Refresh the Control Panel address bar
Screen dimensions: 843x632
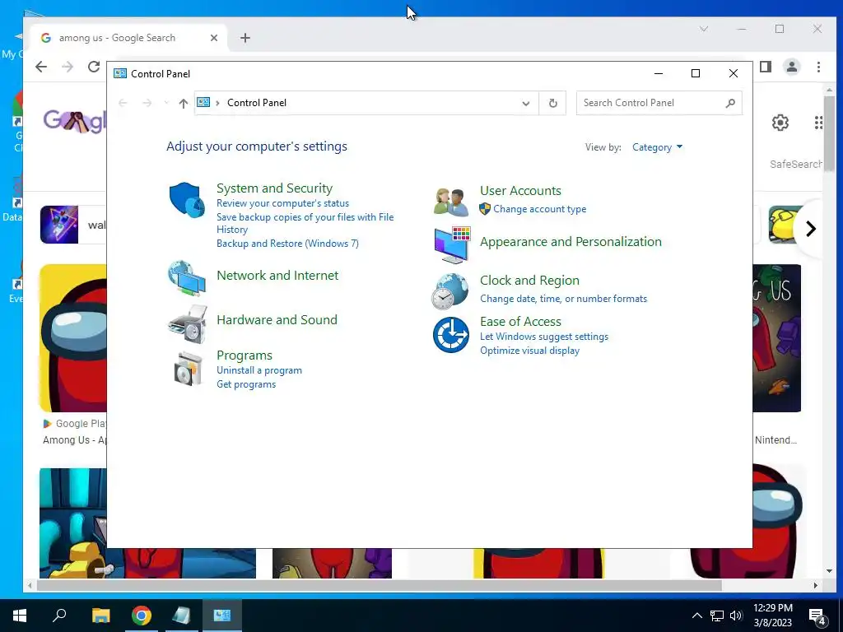552,103
